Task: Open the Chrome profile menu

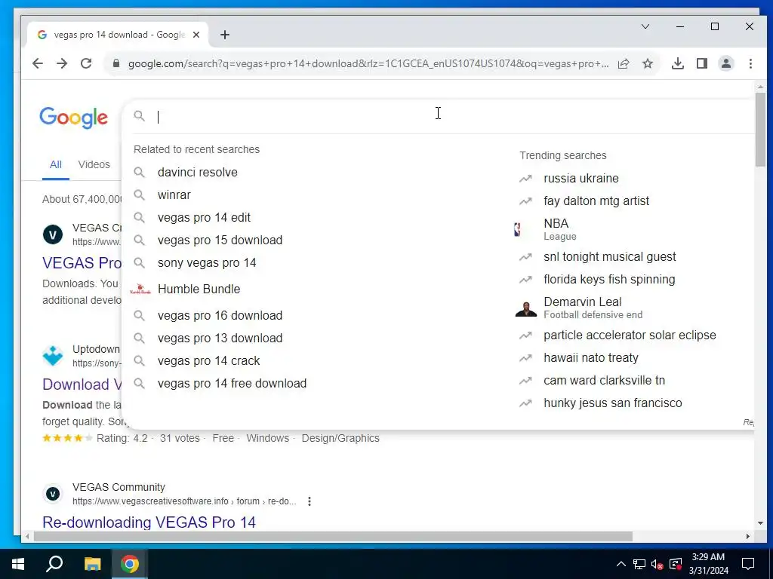Action: tap(726, 63)
